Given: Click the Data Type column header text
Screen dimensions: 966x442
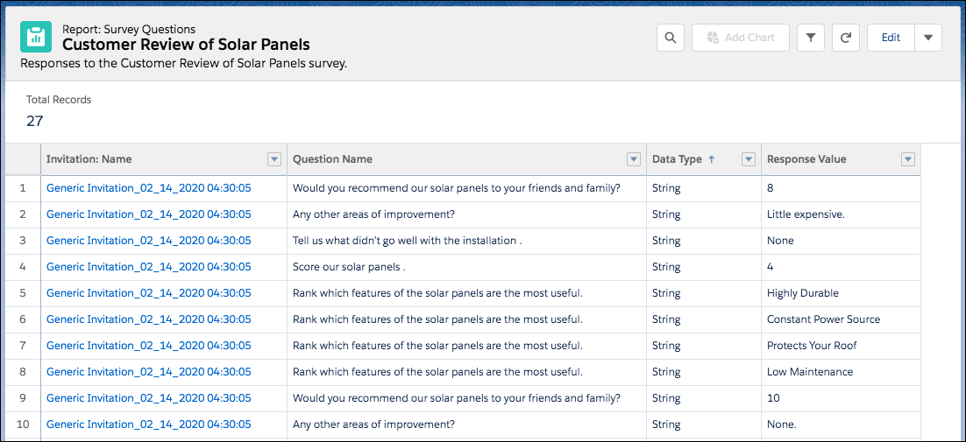Looking at the screenshot, I should 677,159.
